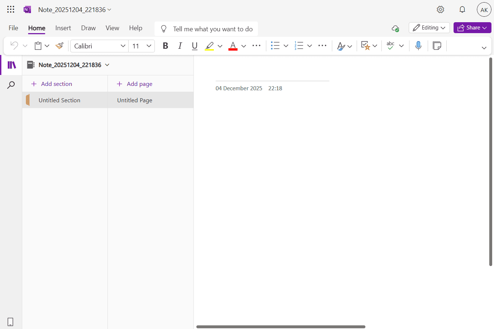Image resolution: width=494 pixels, height=329 pixels.
Task: Click the notebooks navigation icon in sidebar
Action: pyautogui.click(x=12, y=65)
